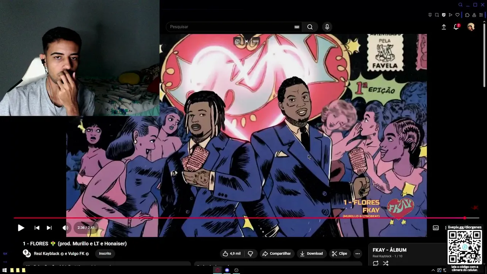
Task: Click the GX sidebar logo icon
Action: coord(5,253)
